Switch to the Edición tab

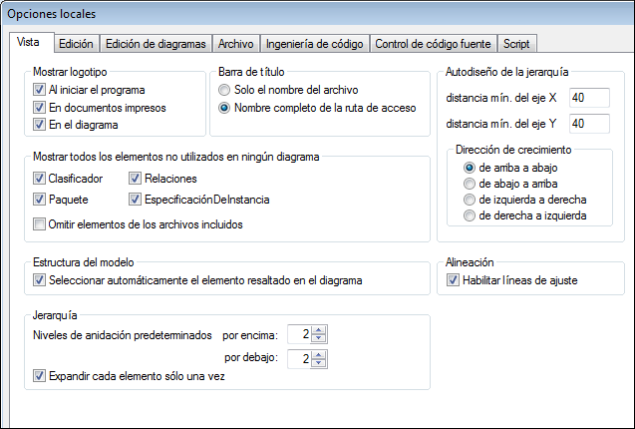tap(76, 44)
